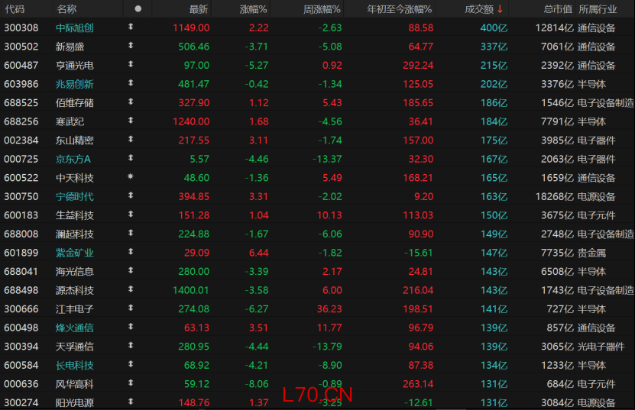
Task: Select stock name 东山精密
Action: (x=75, y=140)
